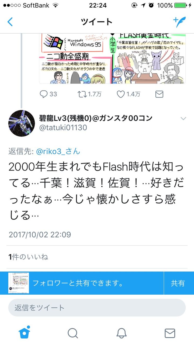Retweet the post with 1.7万 retweets
Viewport: 194px width, 346px height.
[x=89, y=94]
